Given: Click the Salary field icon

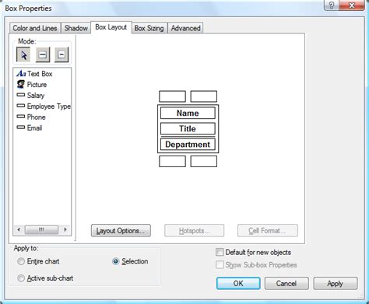Looking at the screenshot, I should (21, 95).
